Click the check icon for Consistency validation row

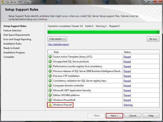tap(50, 80)
